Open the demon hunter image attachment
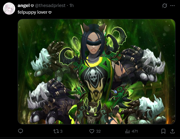Screen dimensions: 180x139 tap(97, 72)
